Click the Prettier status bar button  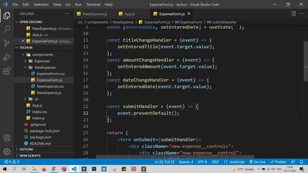pyautogui.click(x=278, y=162)
